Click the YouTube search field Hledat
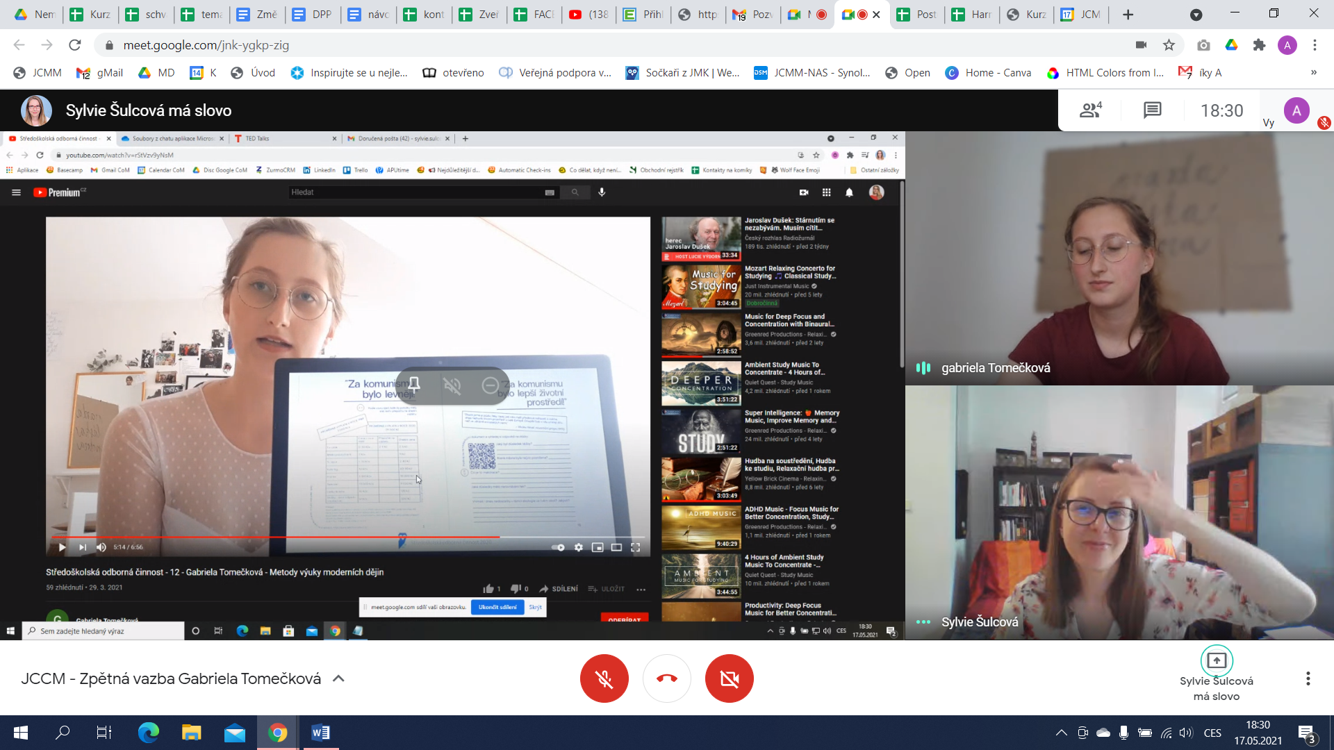The image size is (1334, 750). click(x=417, y=192)
